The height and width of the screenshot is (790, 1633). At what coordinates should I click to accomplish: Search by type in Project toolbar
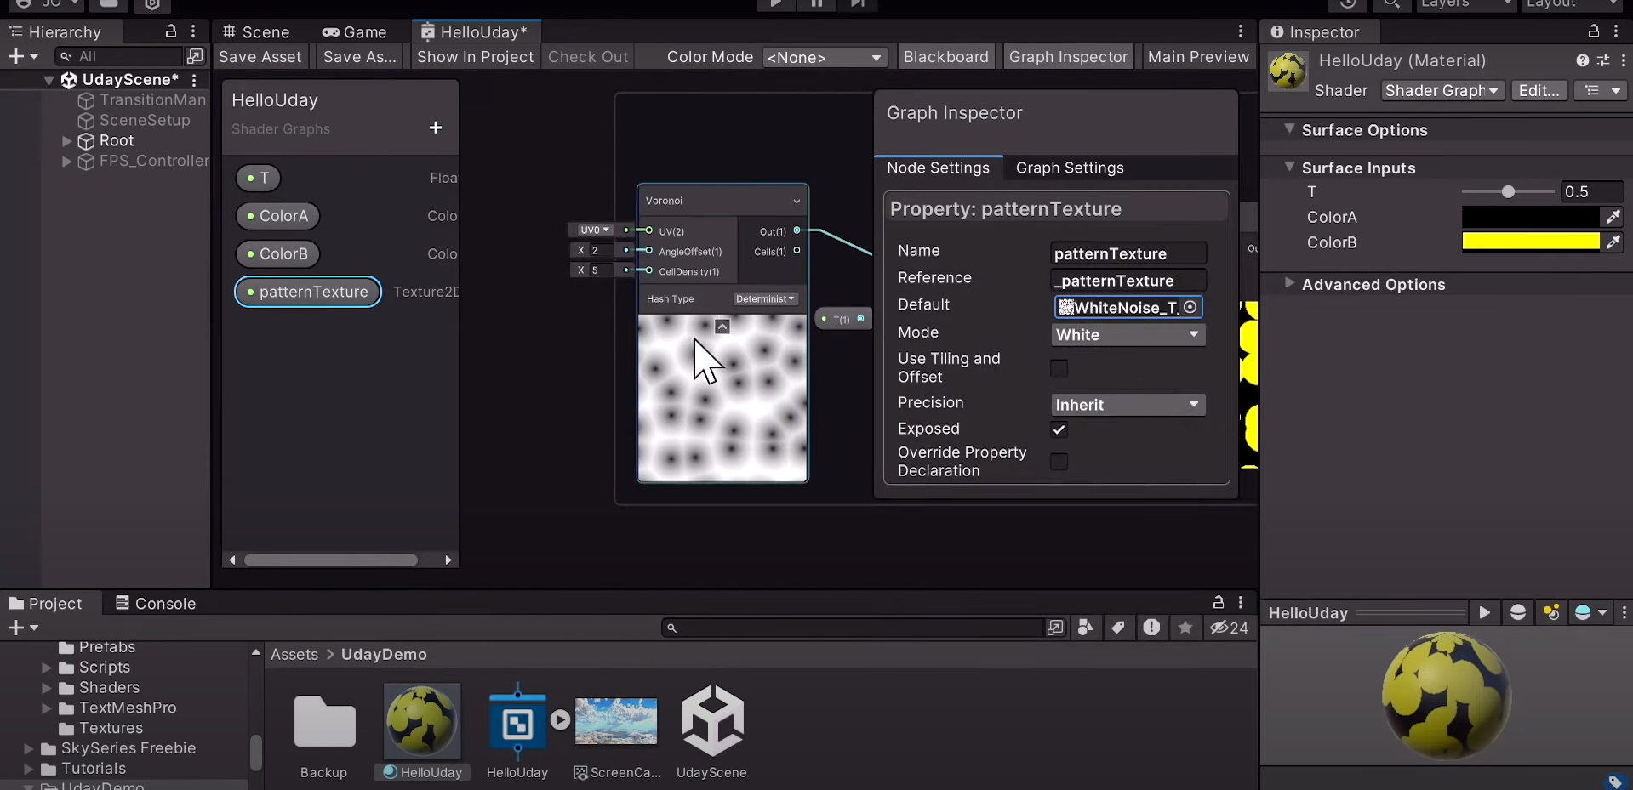tap(1085, 628)
